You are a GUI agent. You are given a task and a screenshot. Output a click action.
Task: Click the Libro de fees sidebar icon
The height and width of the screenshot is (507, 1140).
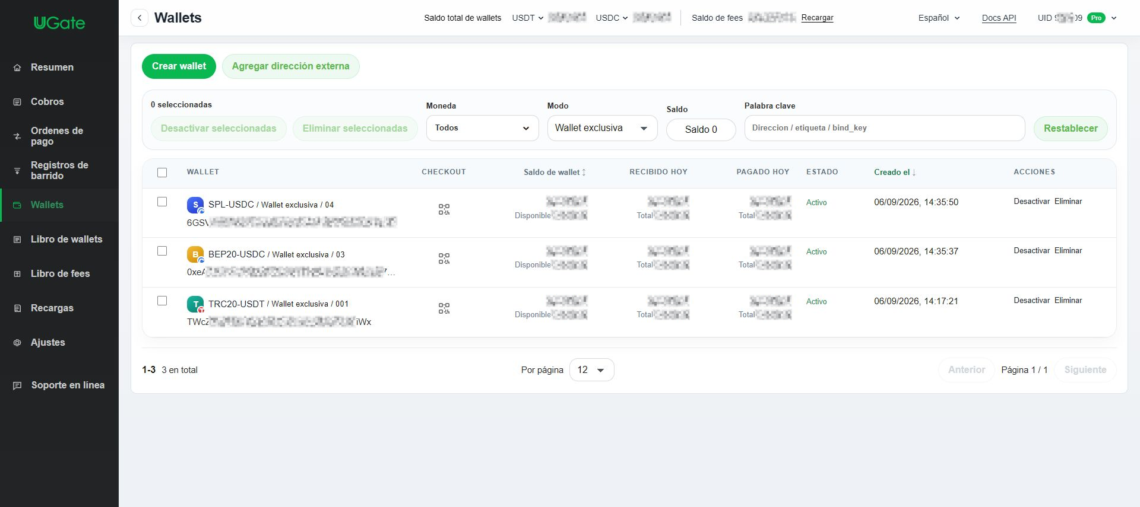pyautogui.click(x=17, y=274)
